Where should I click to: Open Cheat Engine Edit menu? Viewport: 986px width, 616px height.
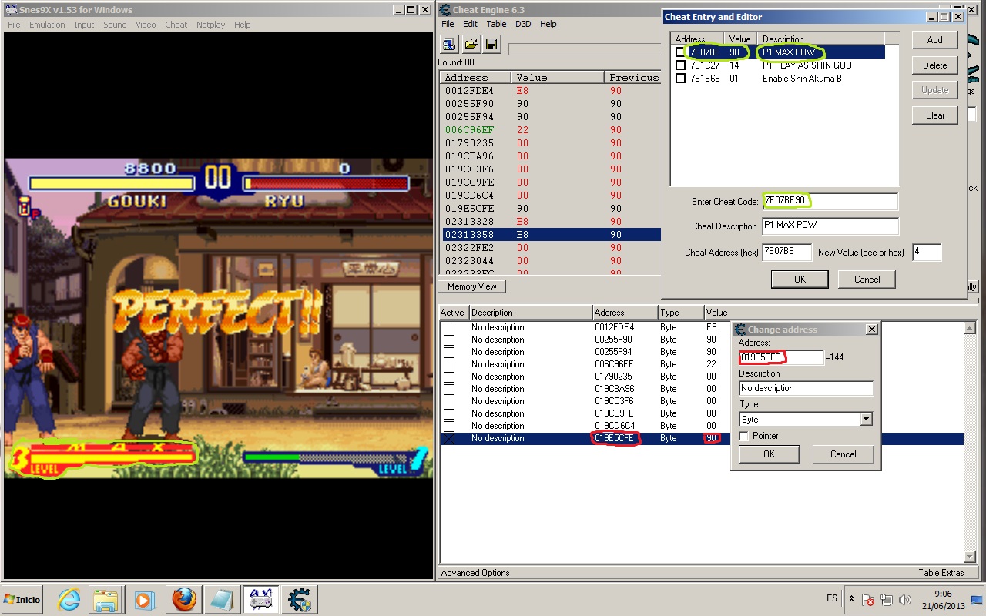(x=470, y=24)
